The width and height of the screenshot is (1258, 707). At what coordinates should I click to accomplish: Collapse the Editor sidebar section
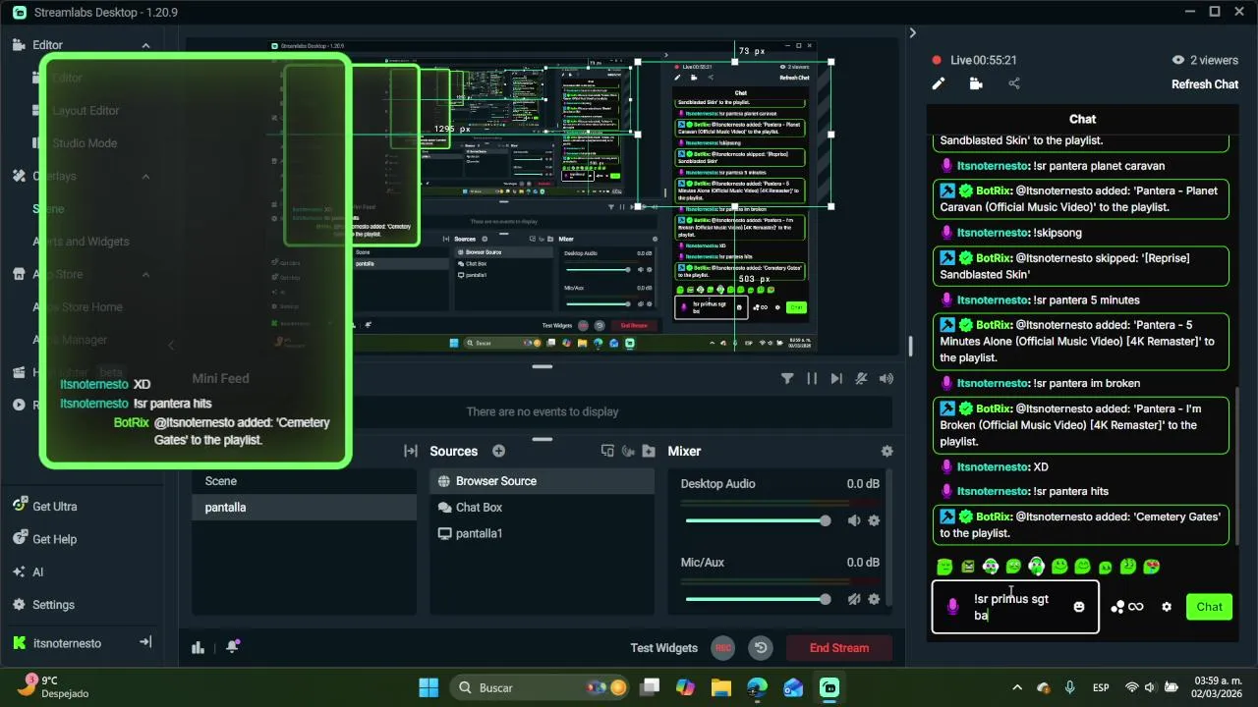pyautogui.click(x=146, y=45)
